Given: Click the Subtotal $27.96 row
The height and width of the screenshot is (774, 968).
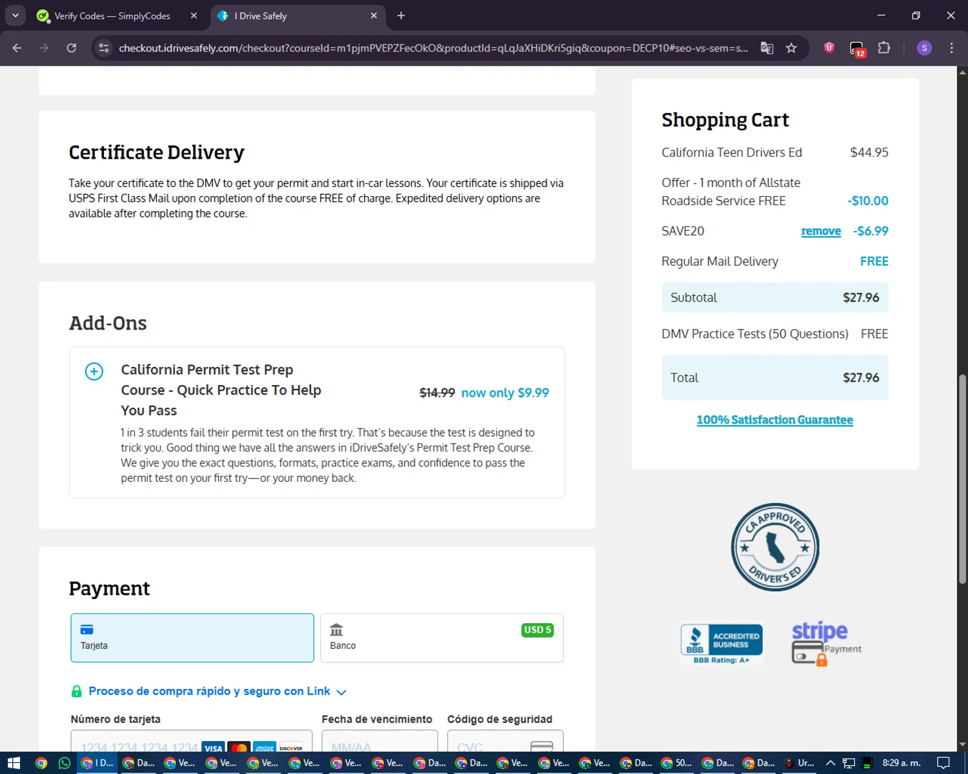Looking at the screenshot, I should [774, 297].
